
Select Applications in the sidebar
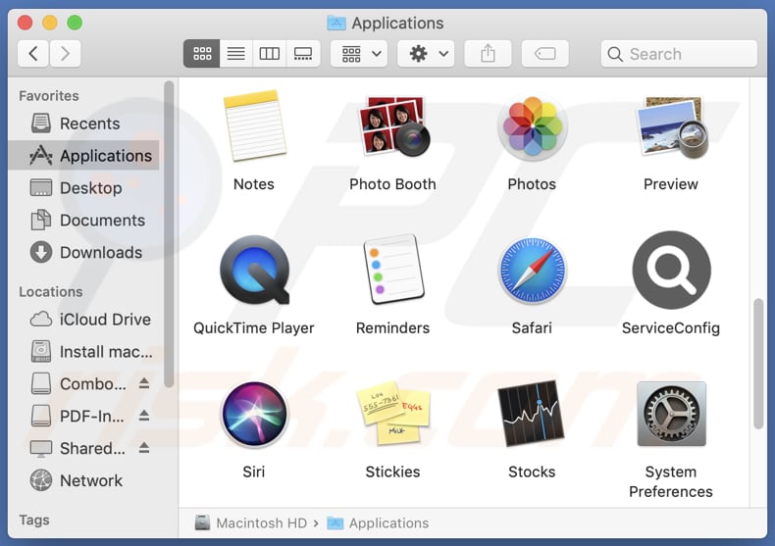click(84, 156)
